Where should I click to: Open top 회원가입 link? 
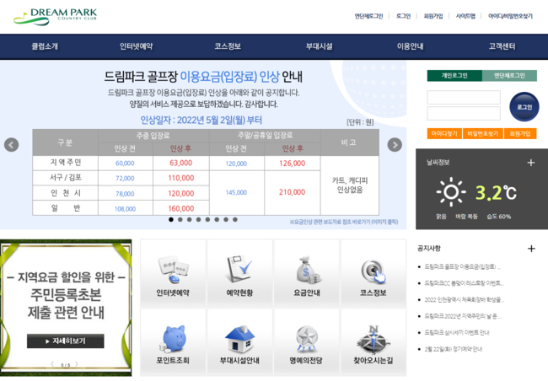click(433, 16)
